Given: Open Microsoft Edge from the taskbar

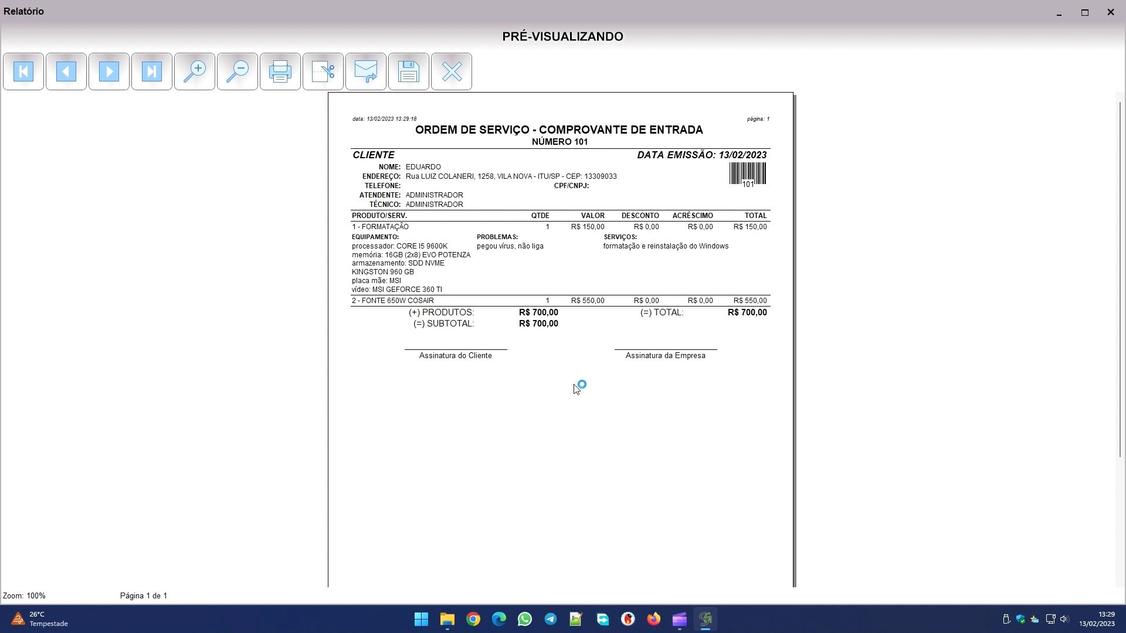Looking at the screenshot, I should 499,619.
